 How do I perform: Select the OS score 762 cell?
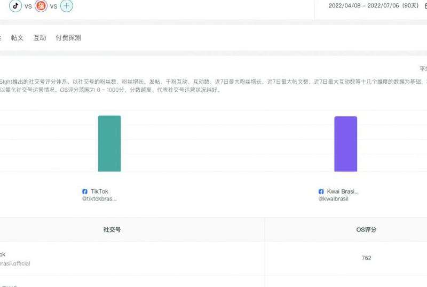click(366, 258)
